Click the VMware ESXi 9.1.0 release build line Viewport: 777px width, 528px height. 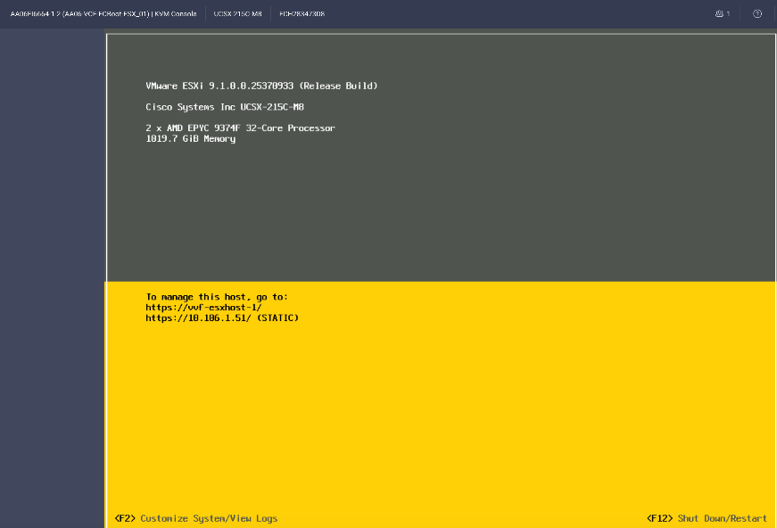(261, 86)
